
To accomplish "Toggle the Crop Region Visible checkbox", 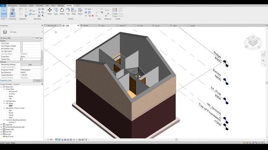I will [21, 46].
